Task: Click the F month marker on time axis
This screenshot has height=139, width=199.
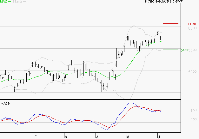Action: coord(36,136)
